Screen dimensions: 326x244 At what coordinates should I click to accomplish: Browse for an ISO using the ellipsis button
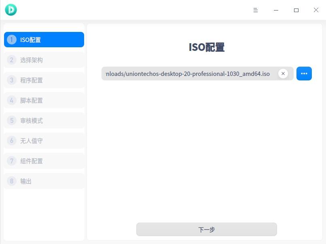304,74
